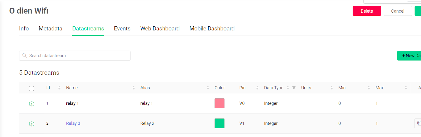Click the cube icon in relay 1 row
Image resolution: width=421 pixels, height=137 pixels.
(32, 104)
